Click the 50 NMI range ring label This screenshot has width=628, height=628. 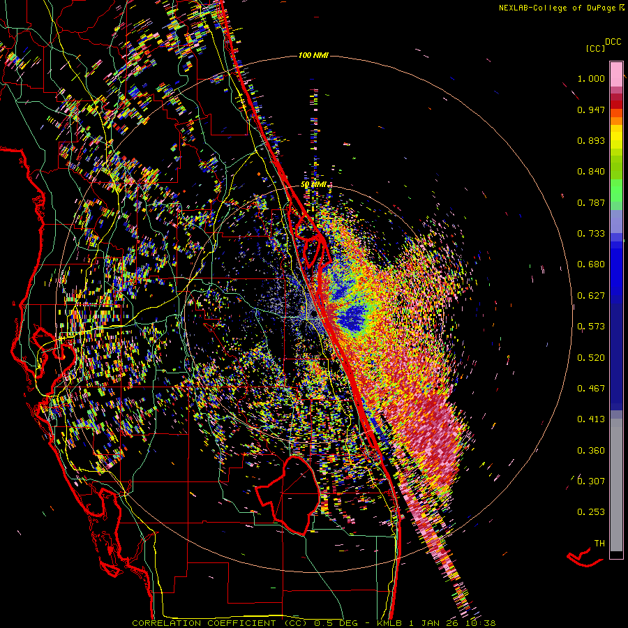pyautogui.click(x=313, y=185)
